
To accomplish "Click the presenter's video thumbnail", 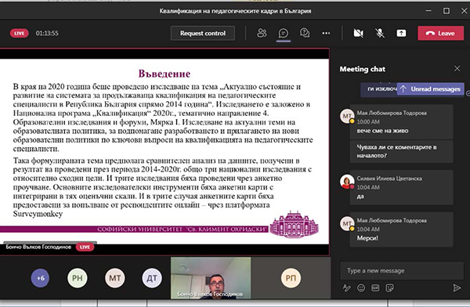I will coord(211,278).
